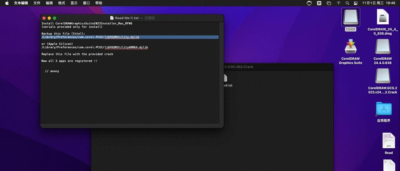The image size is (400, 171).
Task: Open Control Center from menu bar
Action: pos(356,3)
